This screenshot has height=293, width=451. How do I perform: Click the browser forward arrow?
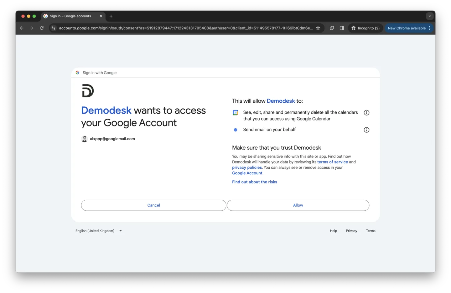point(32,28)
